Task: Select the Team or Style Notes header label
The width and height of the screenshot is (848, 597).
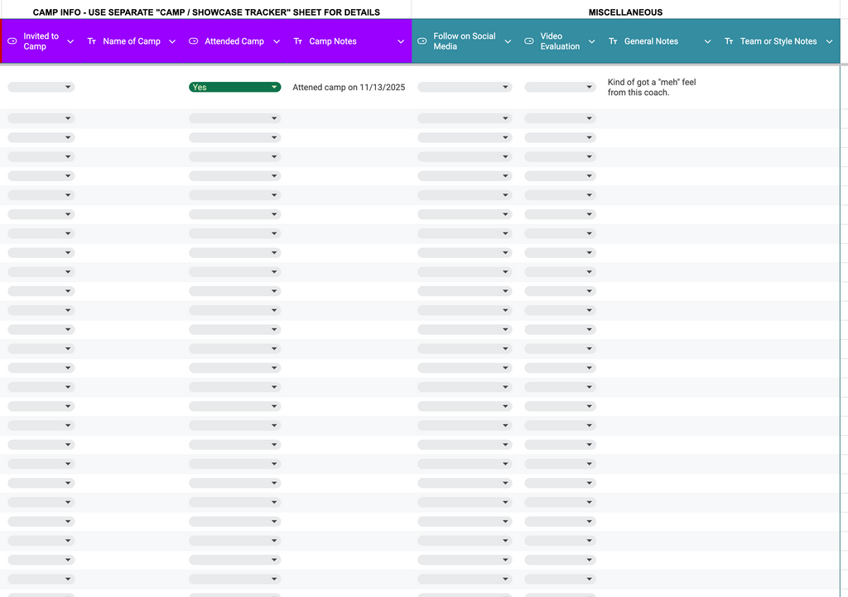Action: pos(778,41)
